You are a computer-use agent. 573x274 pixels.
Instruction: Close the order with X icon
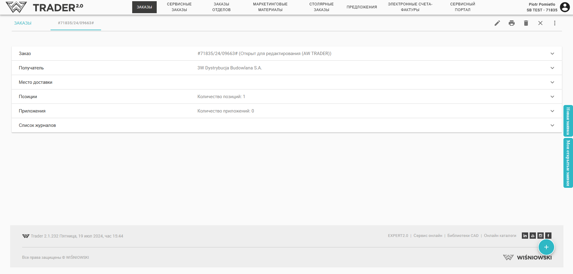point(540,23)
